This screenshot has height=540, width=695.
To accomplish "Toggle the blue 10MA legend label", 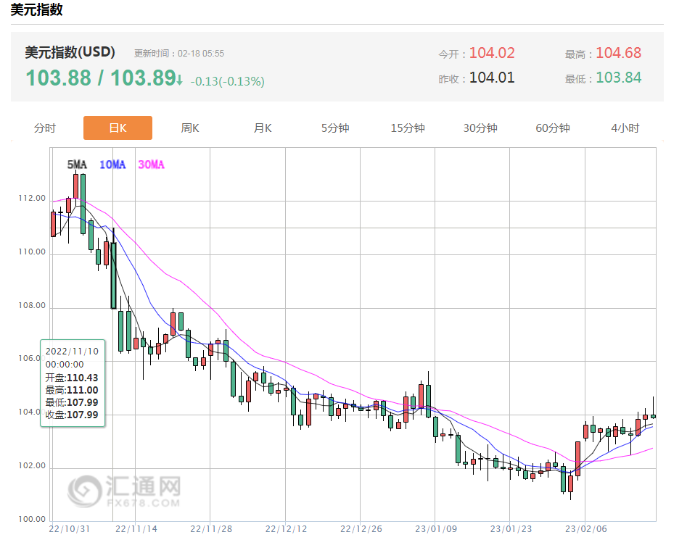I will (x=112, y=165).
